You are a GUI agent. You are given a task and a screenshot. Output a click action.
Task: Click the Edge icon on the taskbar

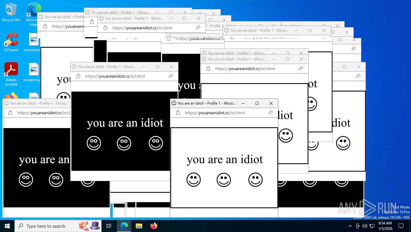pos(124,226)
